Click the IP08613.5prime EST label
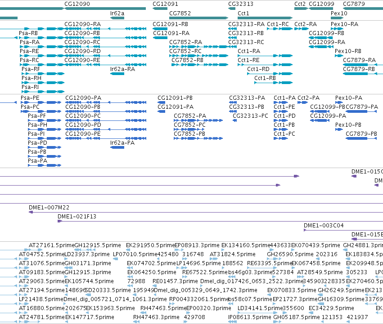383x324 pixels. coord(250,317)
